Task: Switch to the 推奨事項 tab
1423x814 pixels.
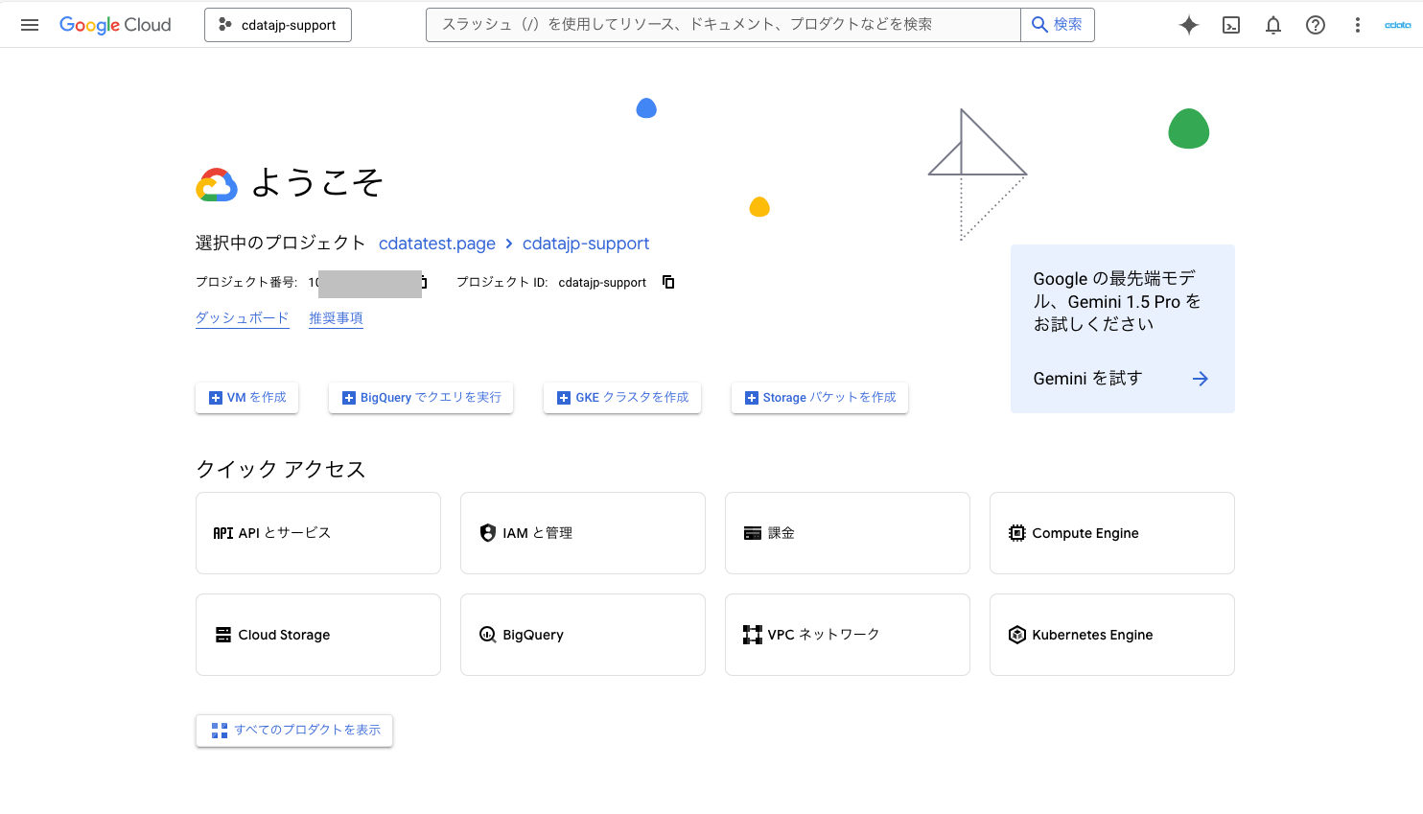Action: pyautogui.click(x=336, y=318)
